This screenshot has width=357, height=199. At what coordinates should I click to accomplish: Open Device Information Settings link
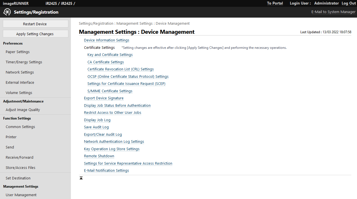tap(106, 40)
